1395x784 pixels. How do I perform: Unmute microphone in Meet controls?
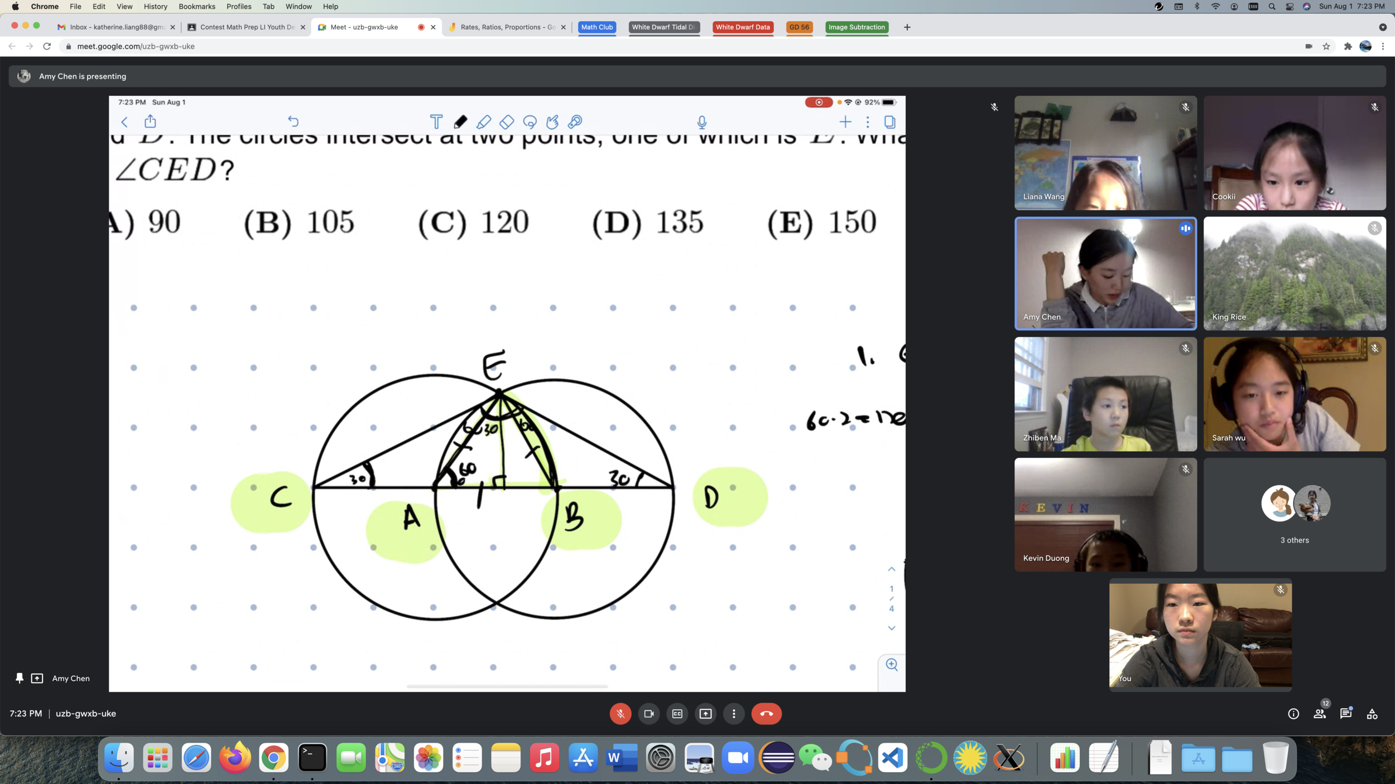[620, 714]
